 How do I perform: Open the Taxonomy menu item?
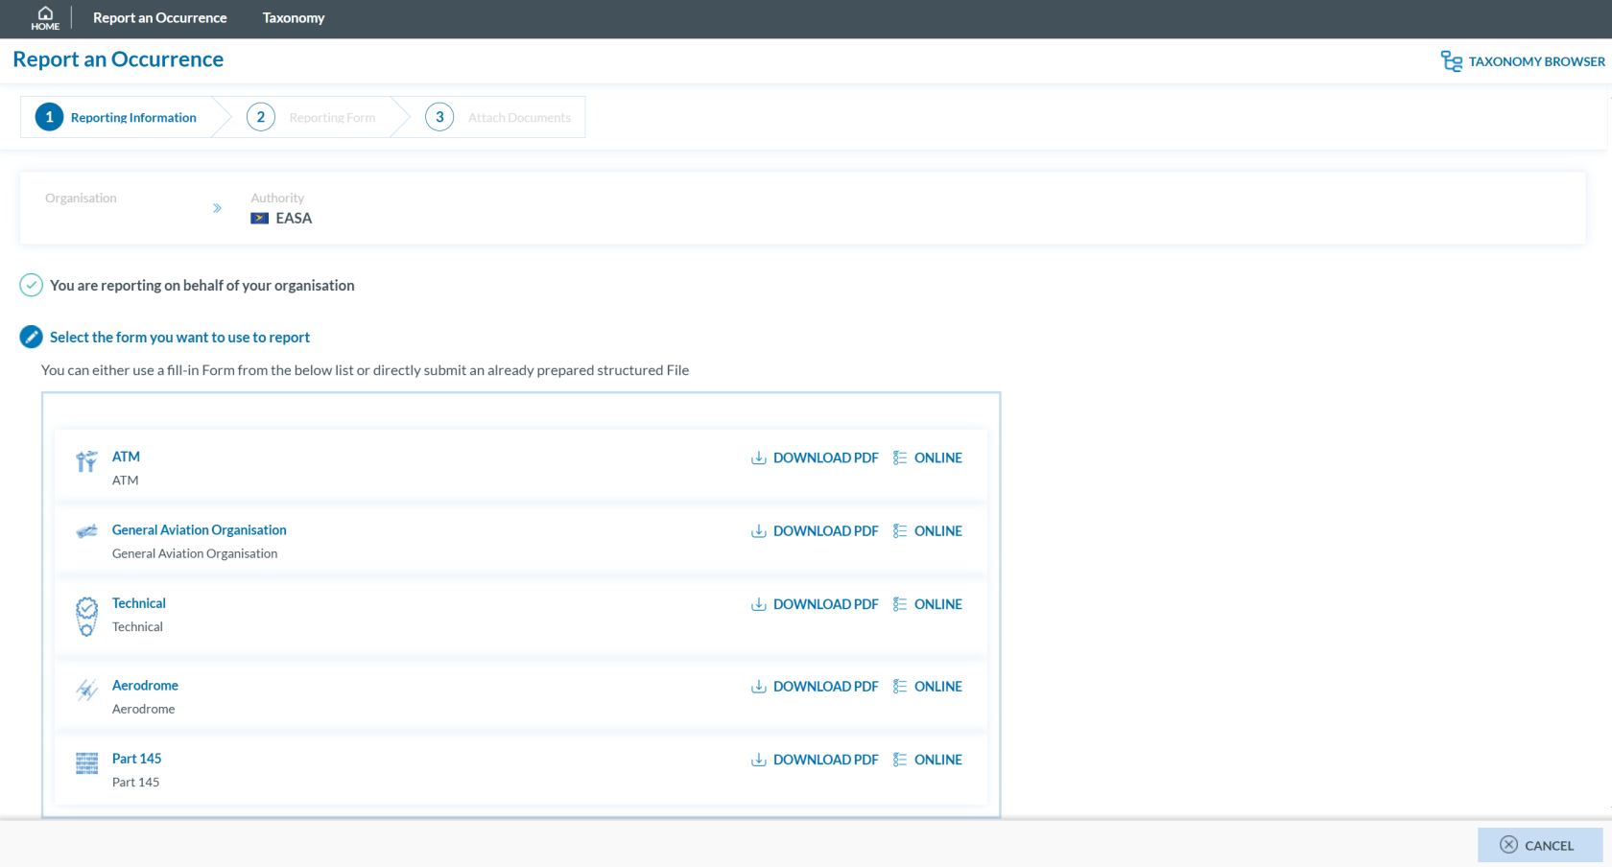pos(294,18)
